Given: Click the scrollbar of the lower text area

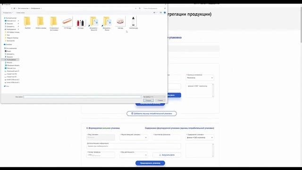Looking at the screenshot, I should [213, 150].
